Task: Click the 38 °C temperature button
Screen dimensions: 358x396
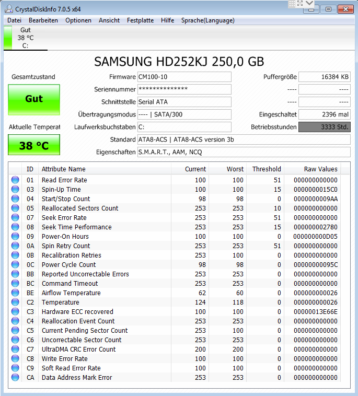Action: (34, 145)
